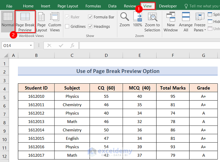Click the Tell me lightbulb icon
The height and width of the screenshot is (162, 220).
pos(186,6)
